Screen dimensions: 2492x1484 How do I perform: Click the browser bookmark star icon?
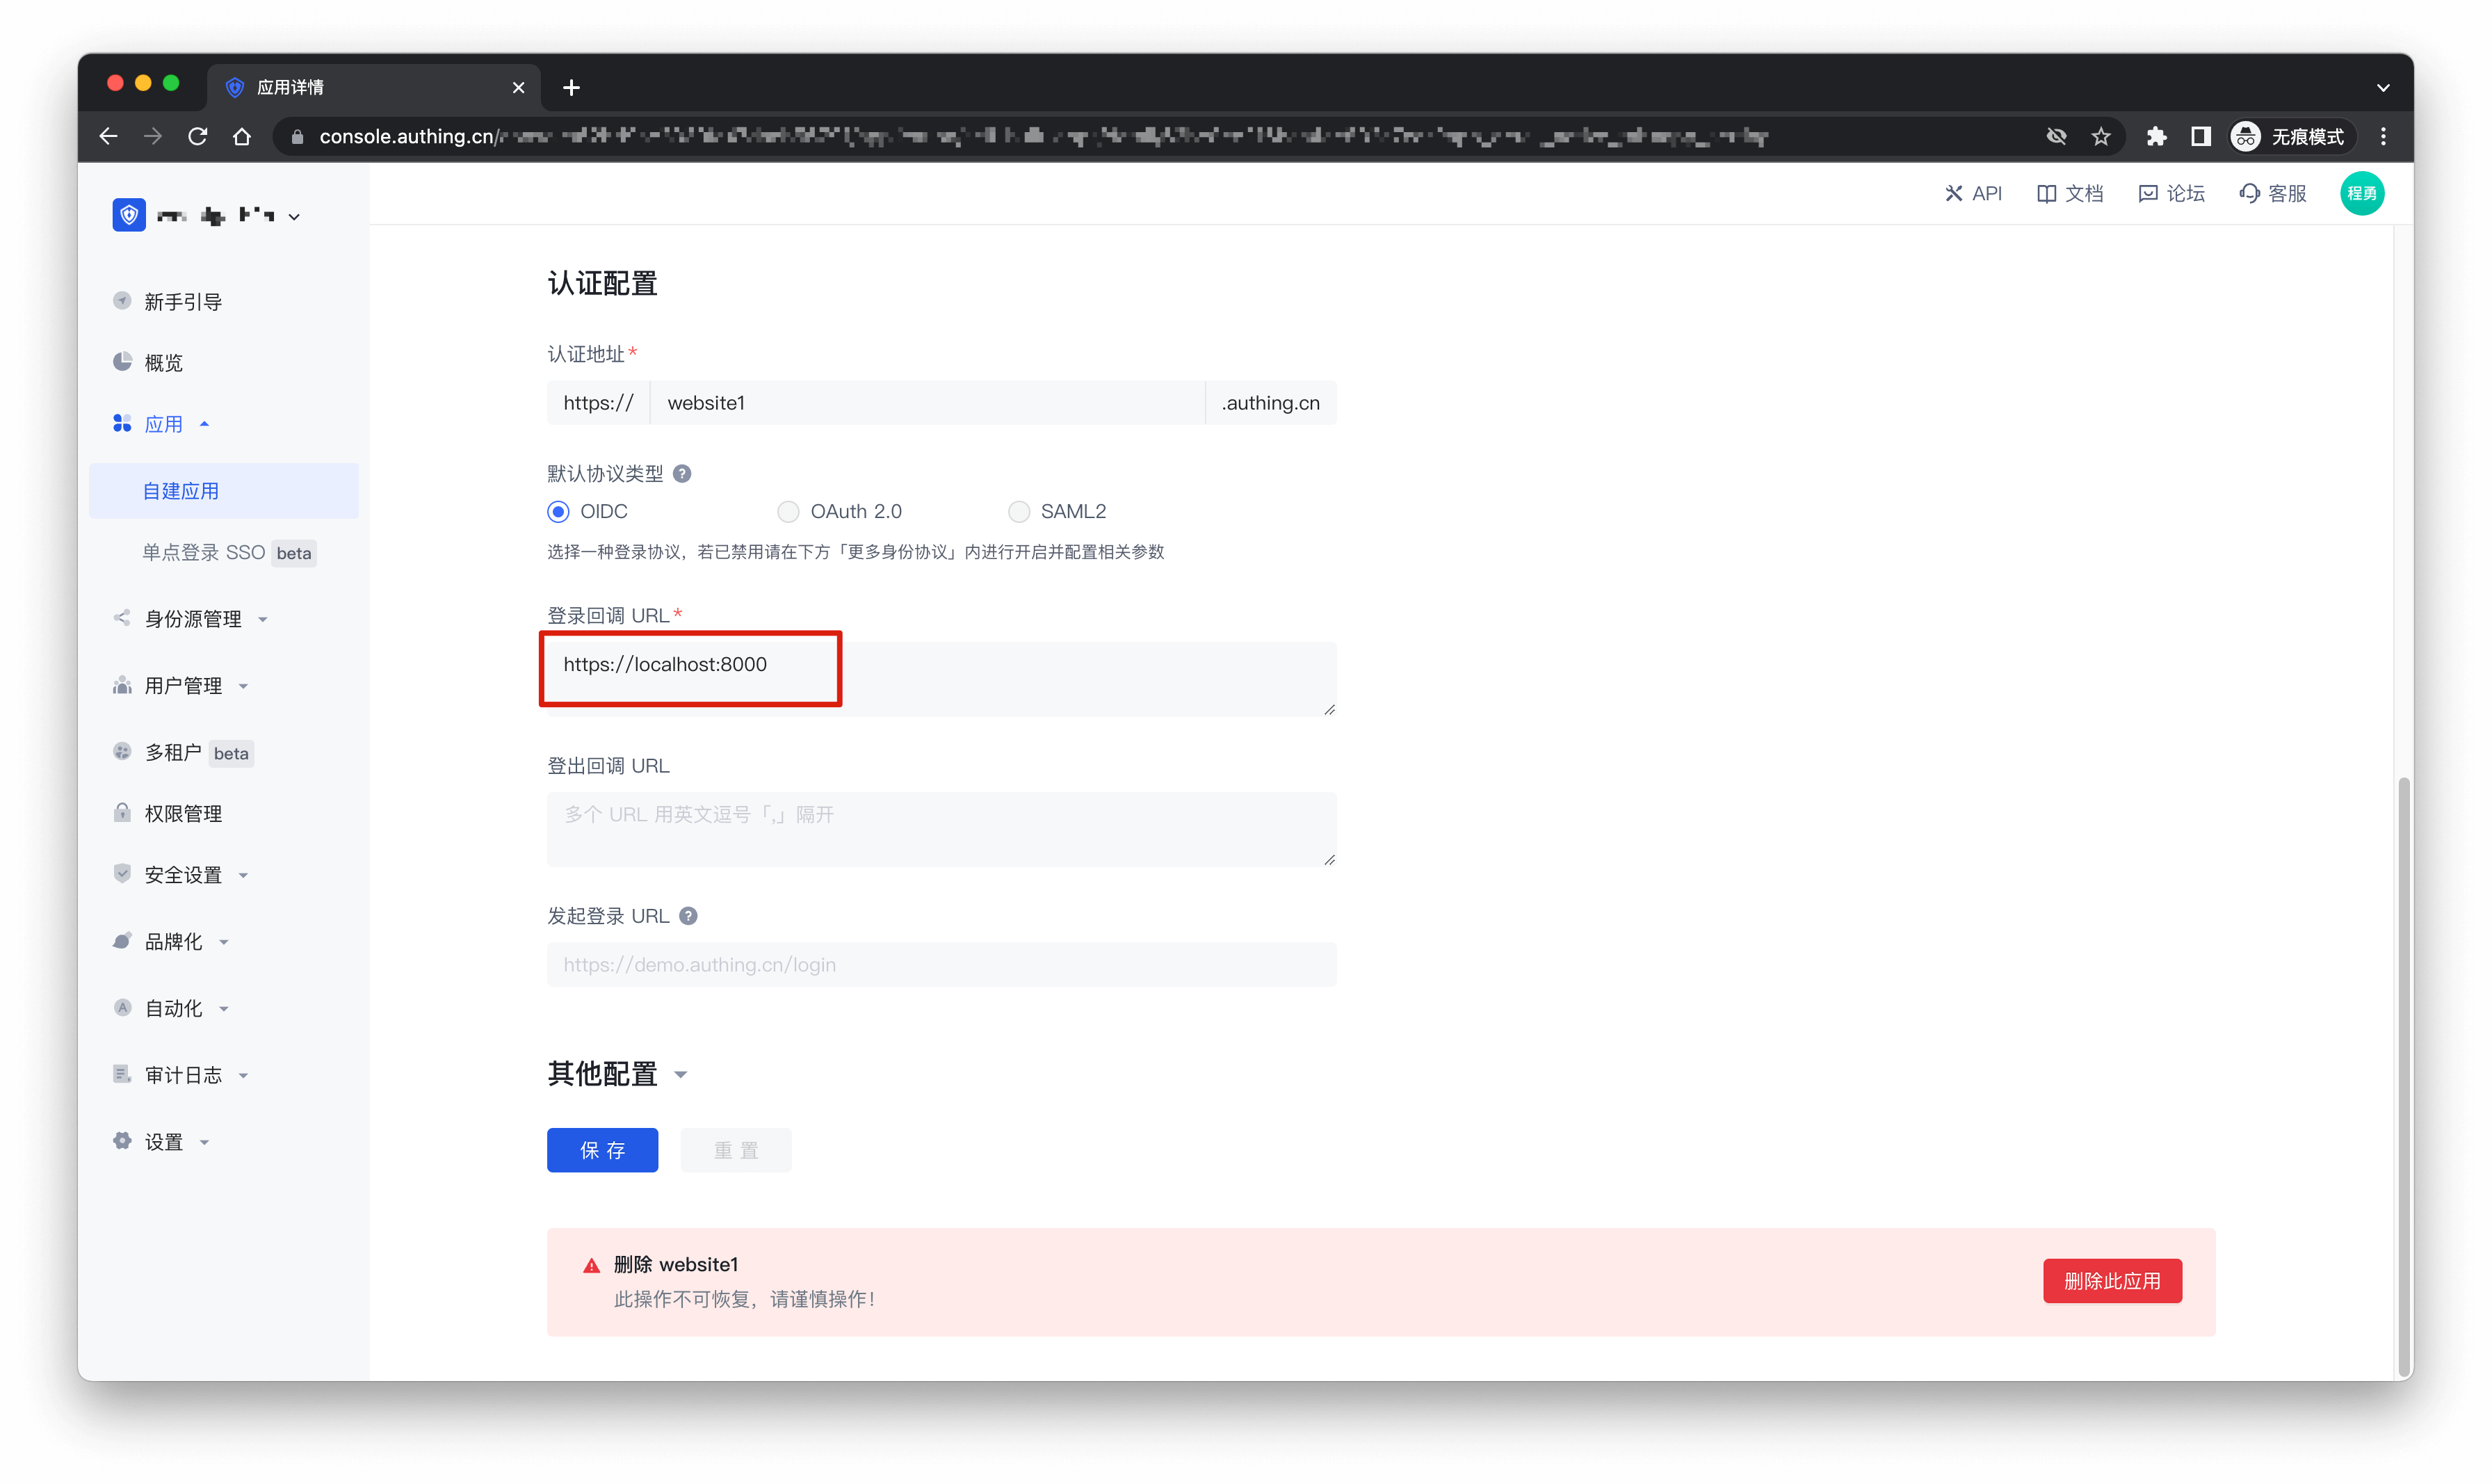[2101, 137]
